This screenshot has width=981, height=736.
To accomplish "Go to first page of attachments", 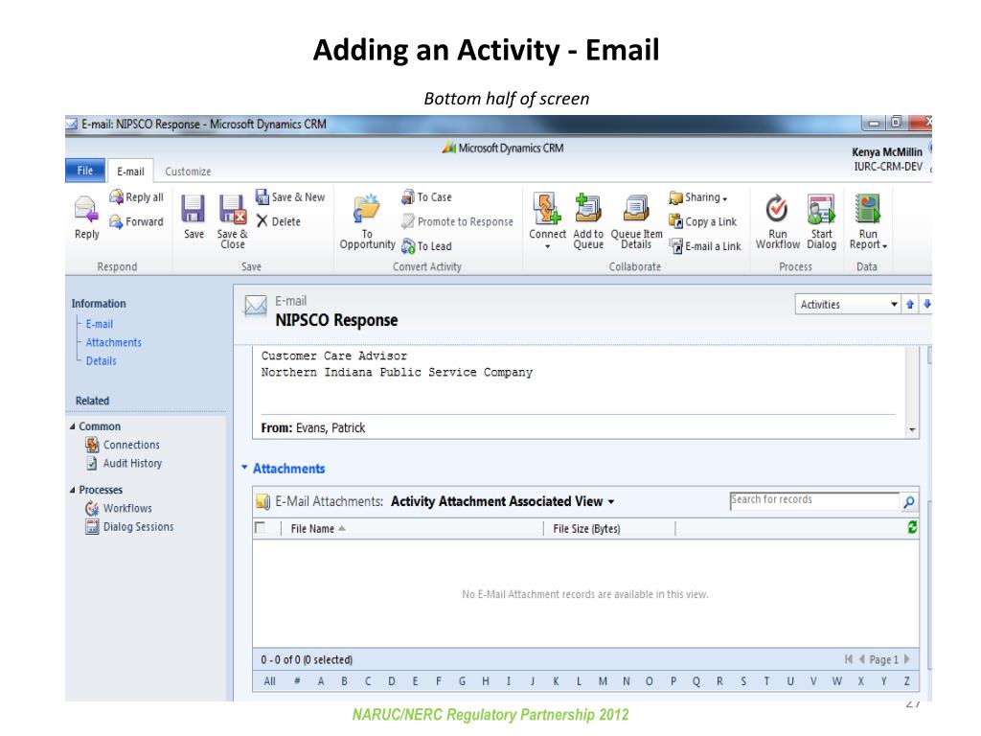I will [849, 659].
